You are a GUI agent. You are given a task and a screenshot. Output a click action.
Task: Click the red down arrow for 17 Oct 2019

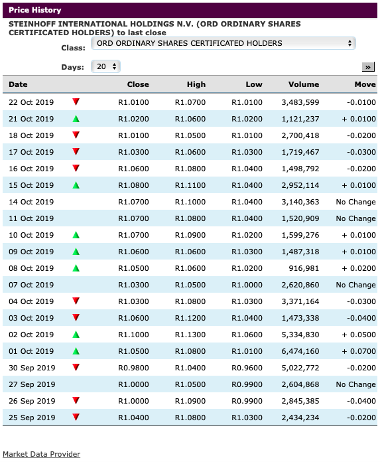point(76,152)
